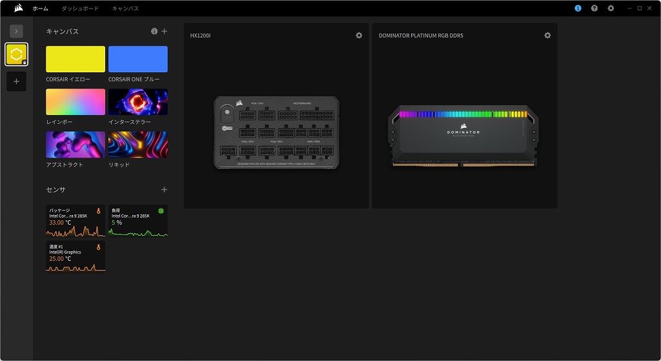Viewport: 661px width, 361px height.
Task: Click the 25.00 °C reading
Action: 60,259
